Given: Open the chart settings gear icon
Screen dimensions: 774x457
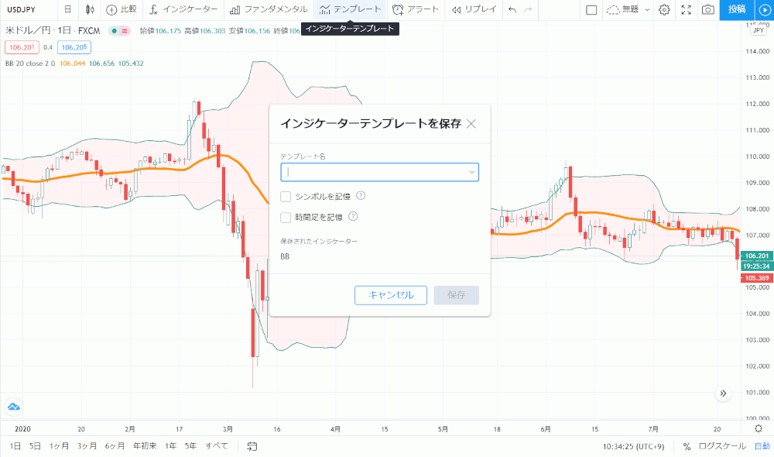Looking at the screenshot, I should [664, 10].
